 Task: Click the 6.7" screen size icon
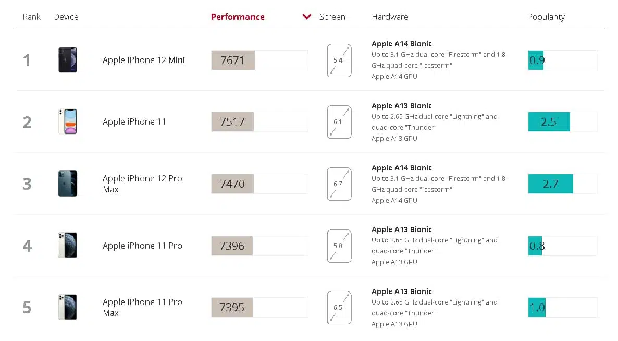tap(339, 184)
